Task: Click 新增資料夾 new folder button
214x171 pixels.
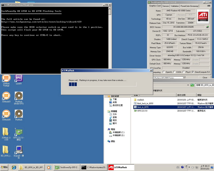Action: [158, 91]
